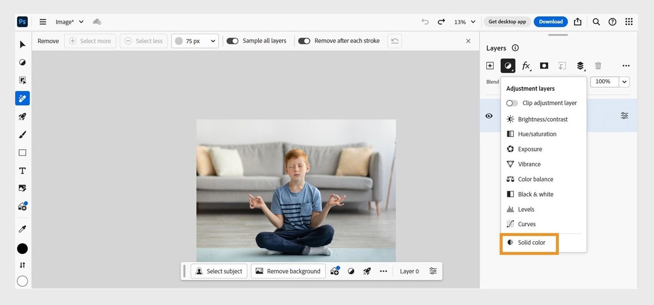Click the Photoshop Ps home logo
The image size is (654, 305).
pos(23,22)
